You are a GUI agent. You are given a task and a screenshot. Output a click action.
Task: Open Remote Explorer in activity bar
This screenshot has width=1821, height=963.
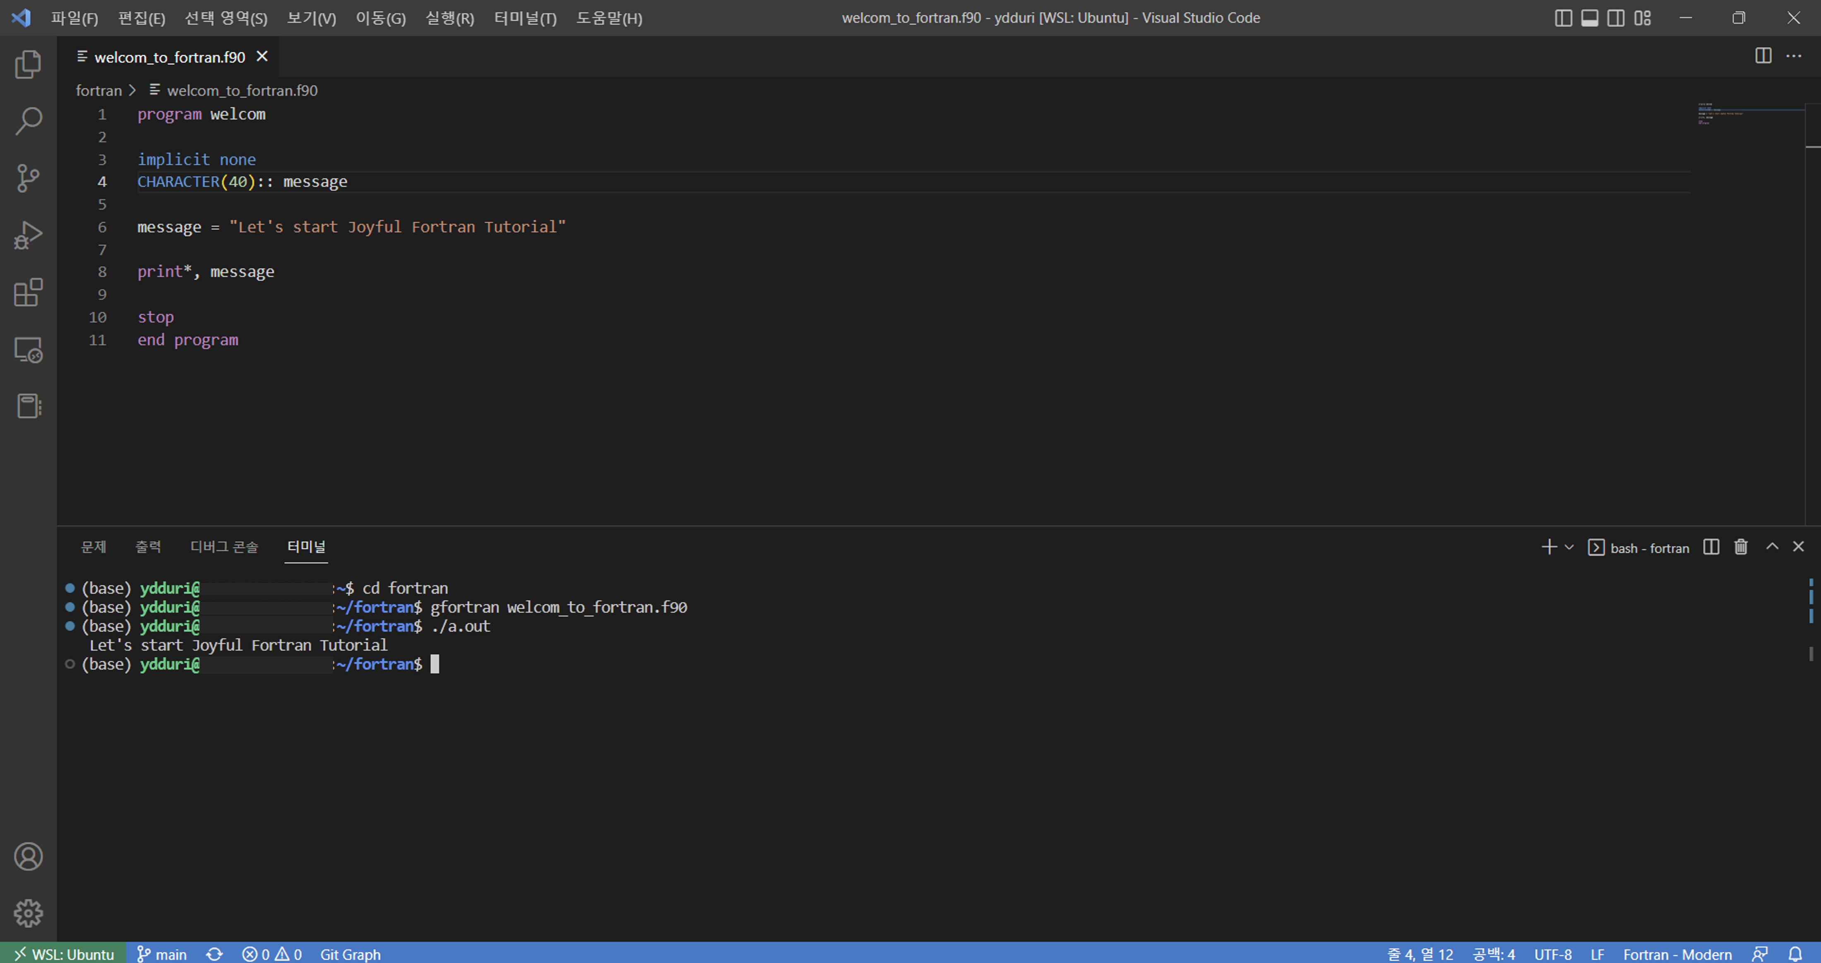pos(28,349)
